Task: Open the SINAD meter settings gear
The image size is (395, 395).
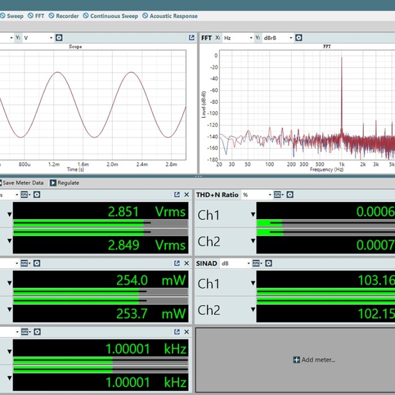Action: [x=269, y=264]
